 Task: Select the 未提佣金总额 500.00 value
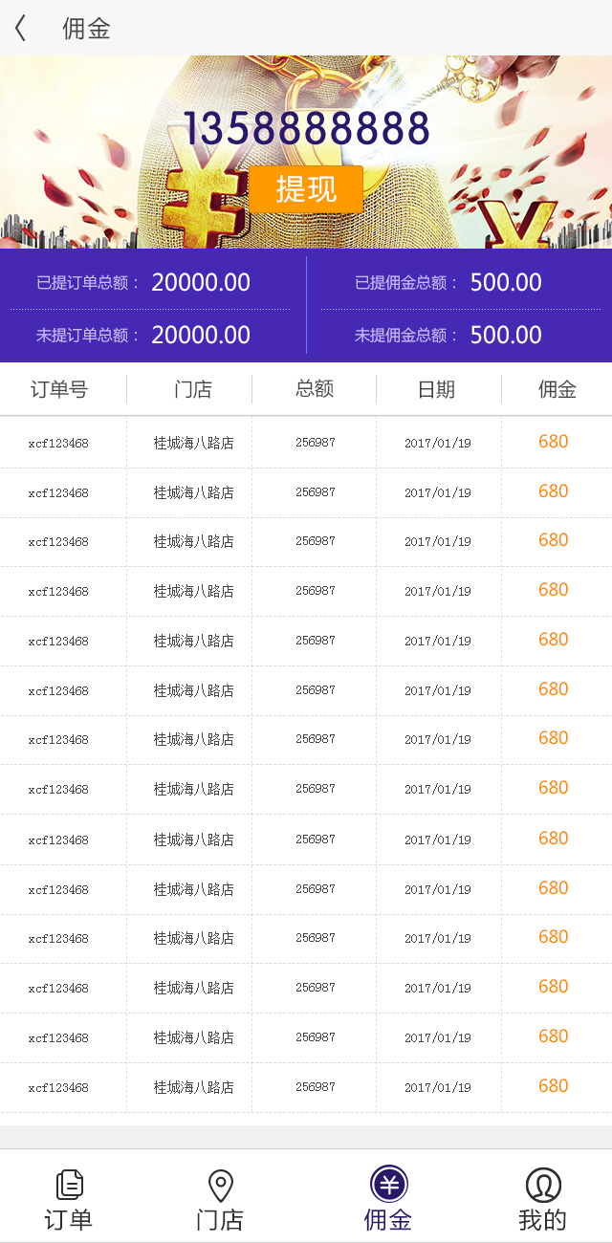coord(506,335)
